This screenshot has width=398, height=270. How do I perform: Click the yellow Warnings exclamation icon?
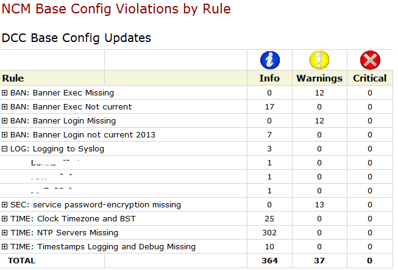[319, 60]
